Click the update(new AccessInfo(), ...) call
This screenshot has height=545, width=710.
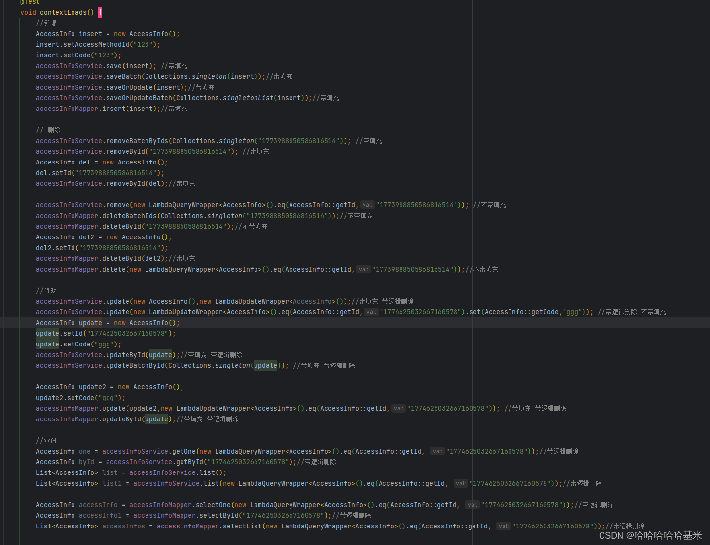(x=194, y=301)
